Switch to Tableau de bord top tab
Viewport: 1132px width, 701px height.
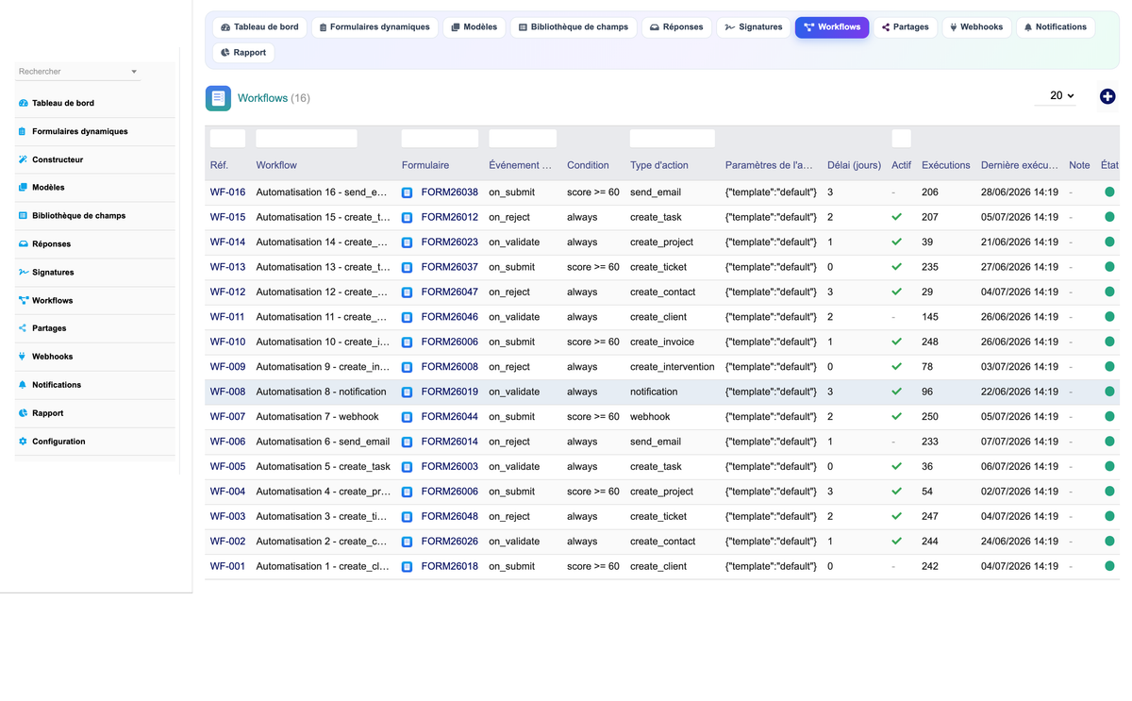pos(259,27)
